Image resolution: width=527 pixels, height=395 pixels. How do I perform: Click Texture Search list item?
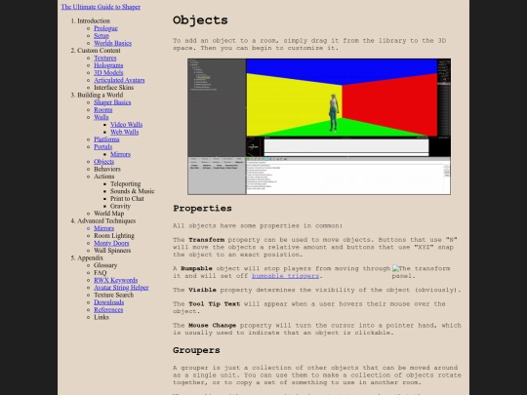[113, 295]
